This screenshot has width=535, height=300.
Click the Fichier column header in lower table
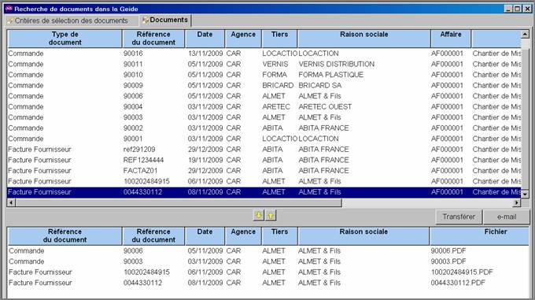coord(479,235)
